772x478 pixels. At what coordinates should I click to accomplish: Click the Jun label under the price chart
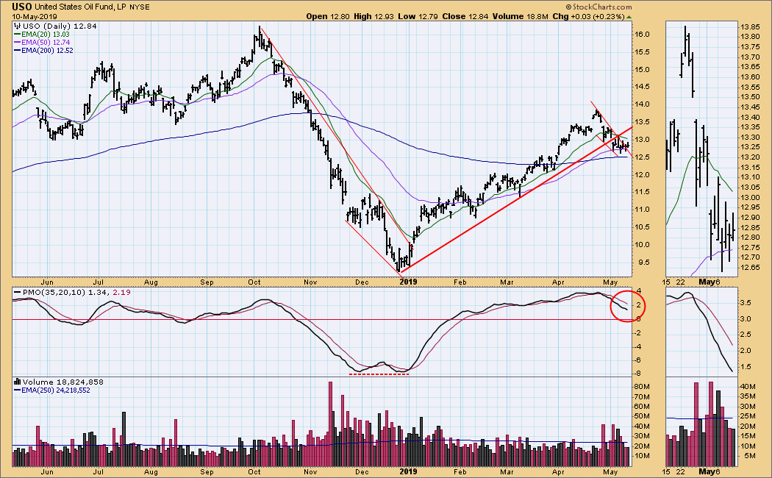click(47, 282)
